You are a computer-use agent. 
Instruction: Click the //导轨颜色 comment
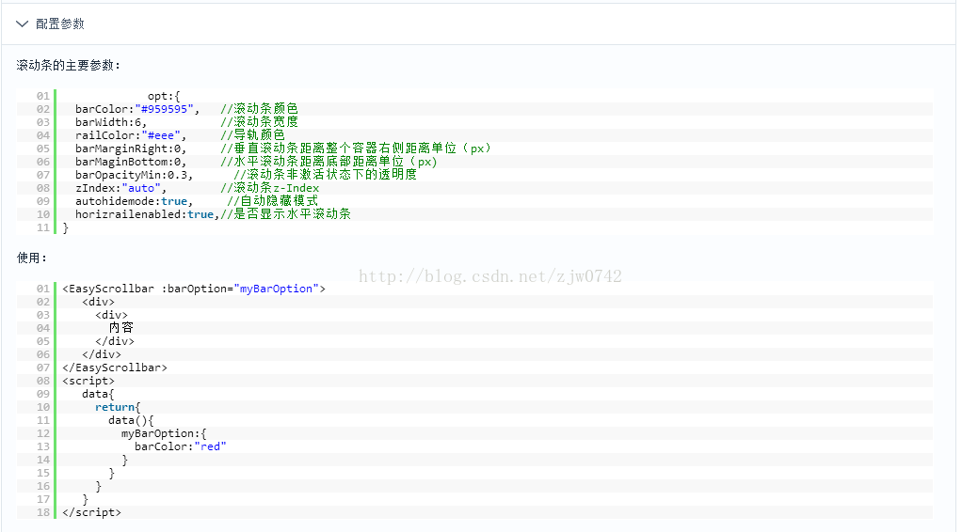click(x=252, y=135)
